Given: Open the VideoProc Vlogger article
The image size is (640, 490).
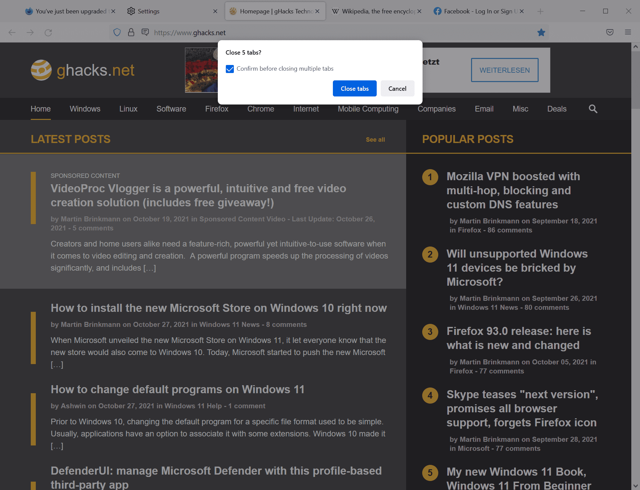Looking at the screenshot, I should (x=198, y=195).
